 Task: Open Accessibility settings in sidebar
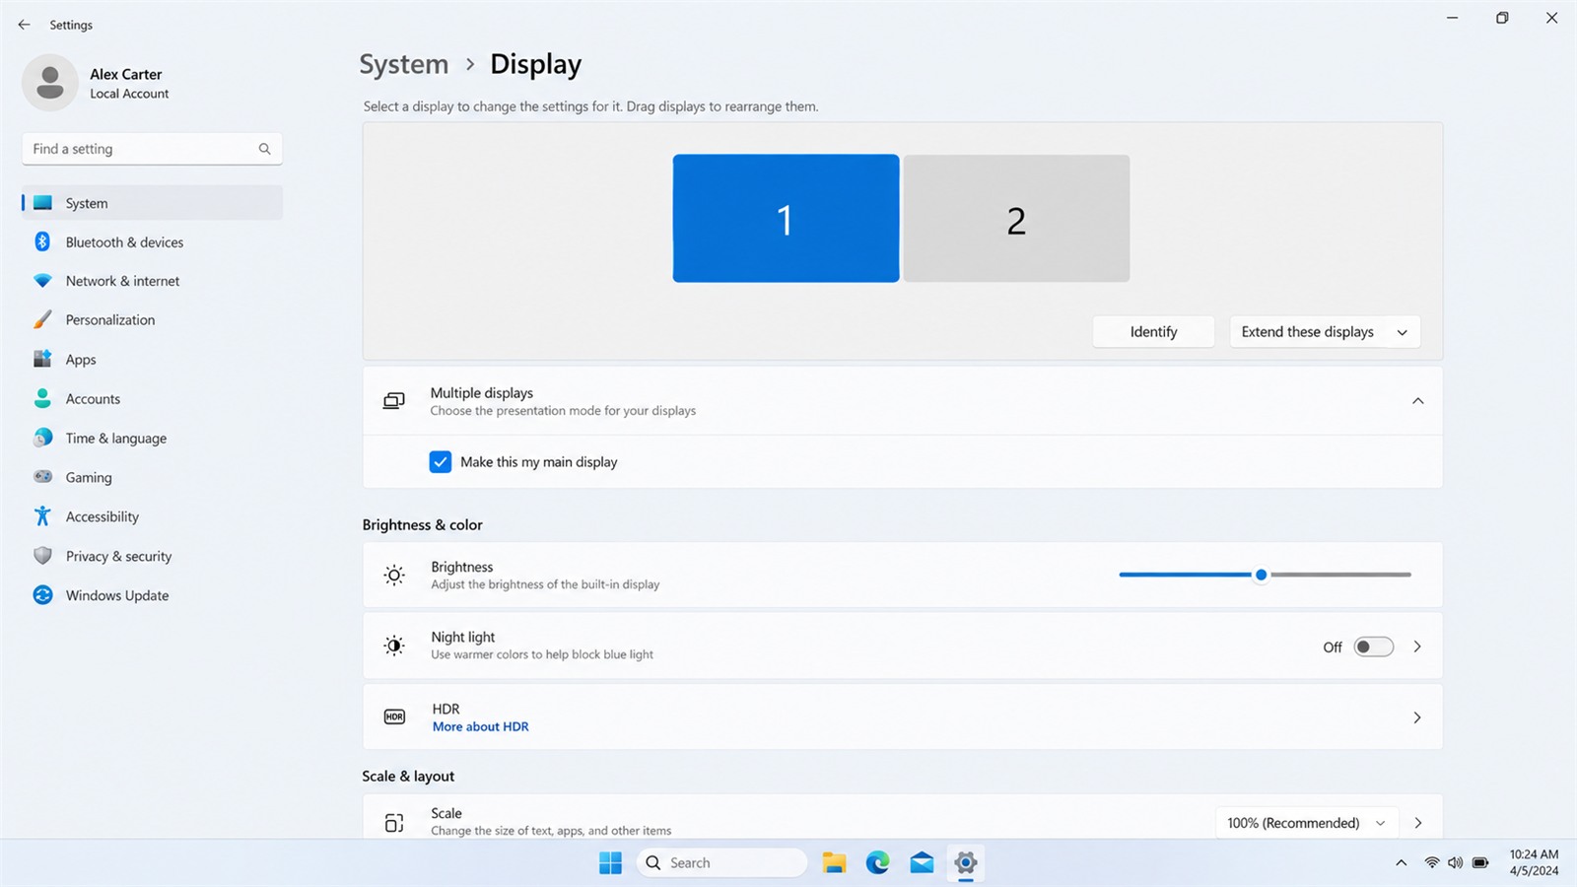click(x=152, y=516)
